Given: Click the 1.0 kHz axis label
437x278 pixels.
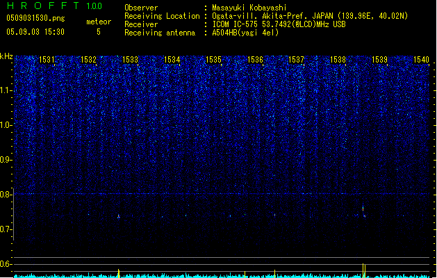Looking at the screenshot, I should click(x=6, y=125).
